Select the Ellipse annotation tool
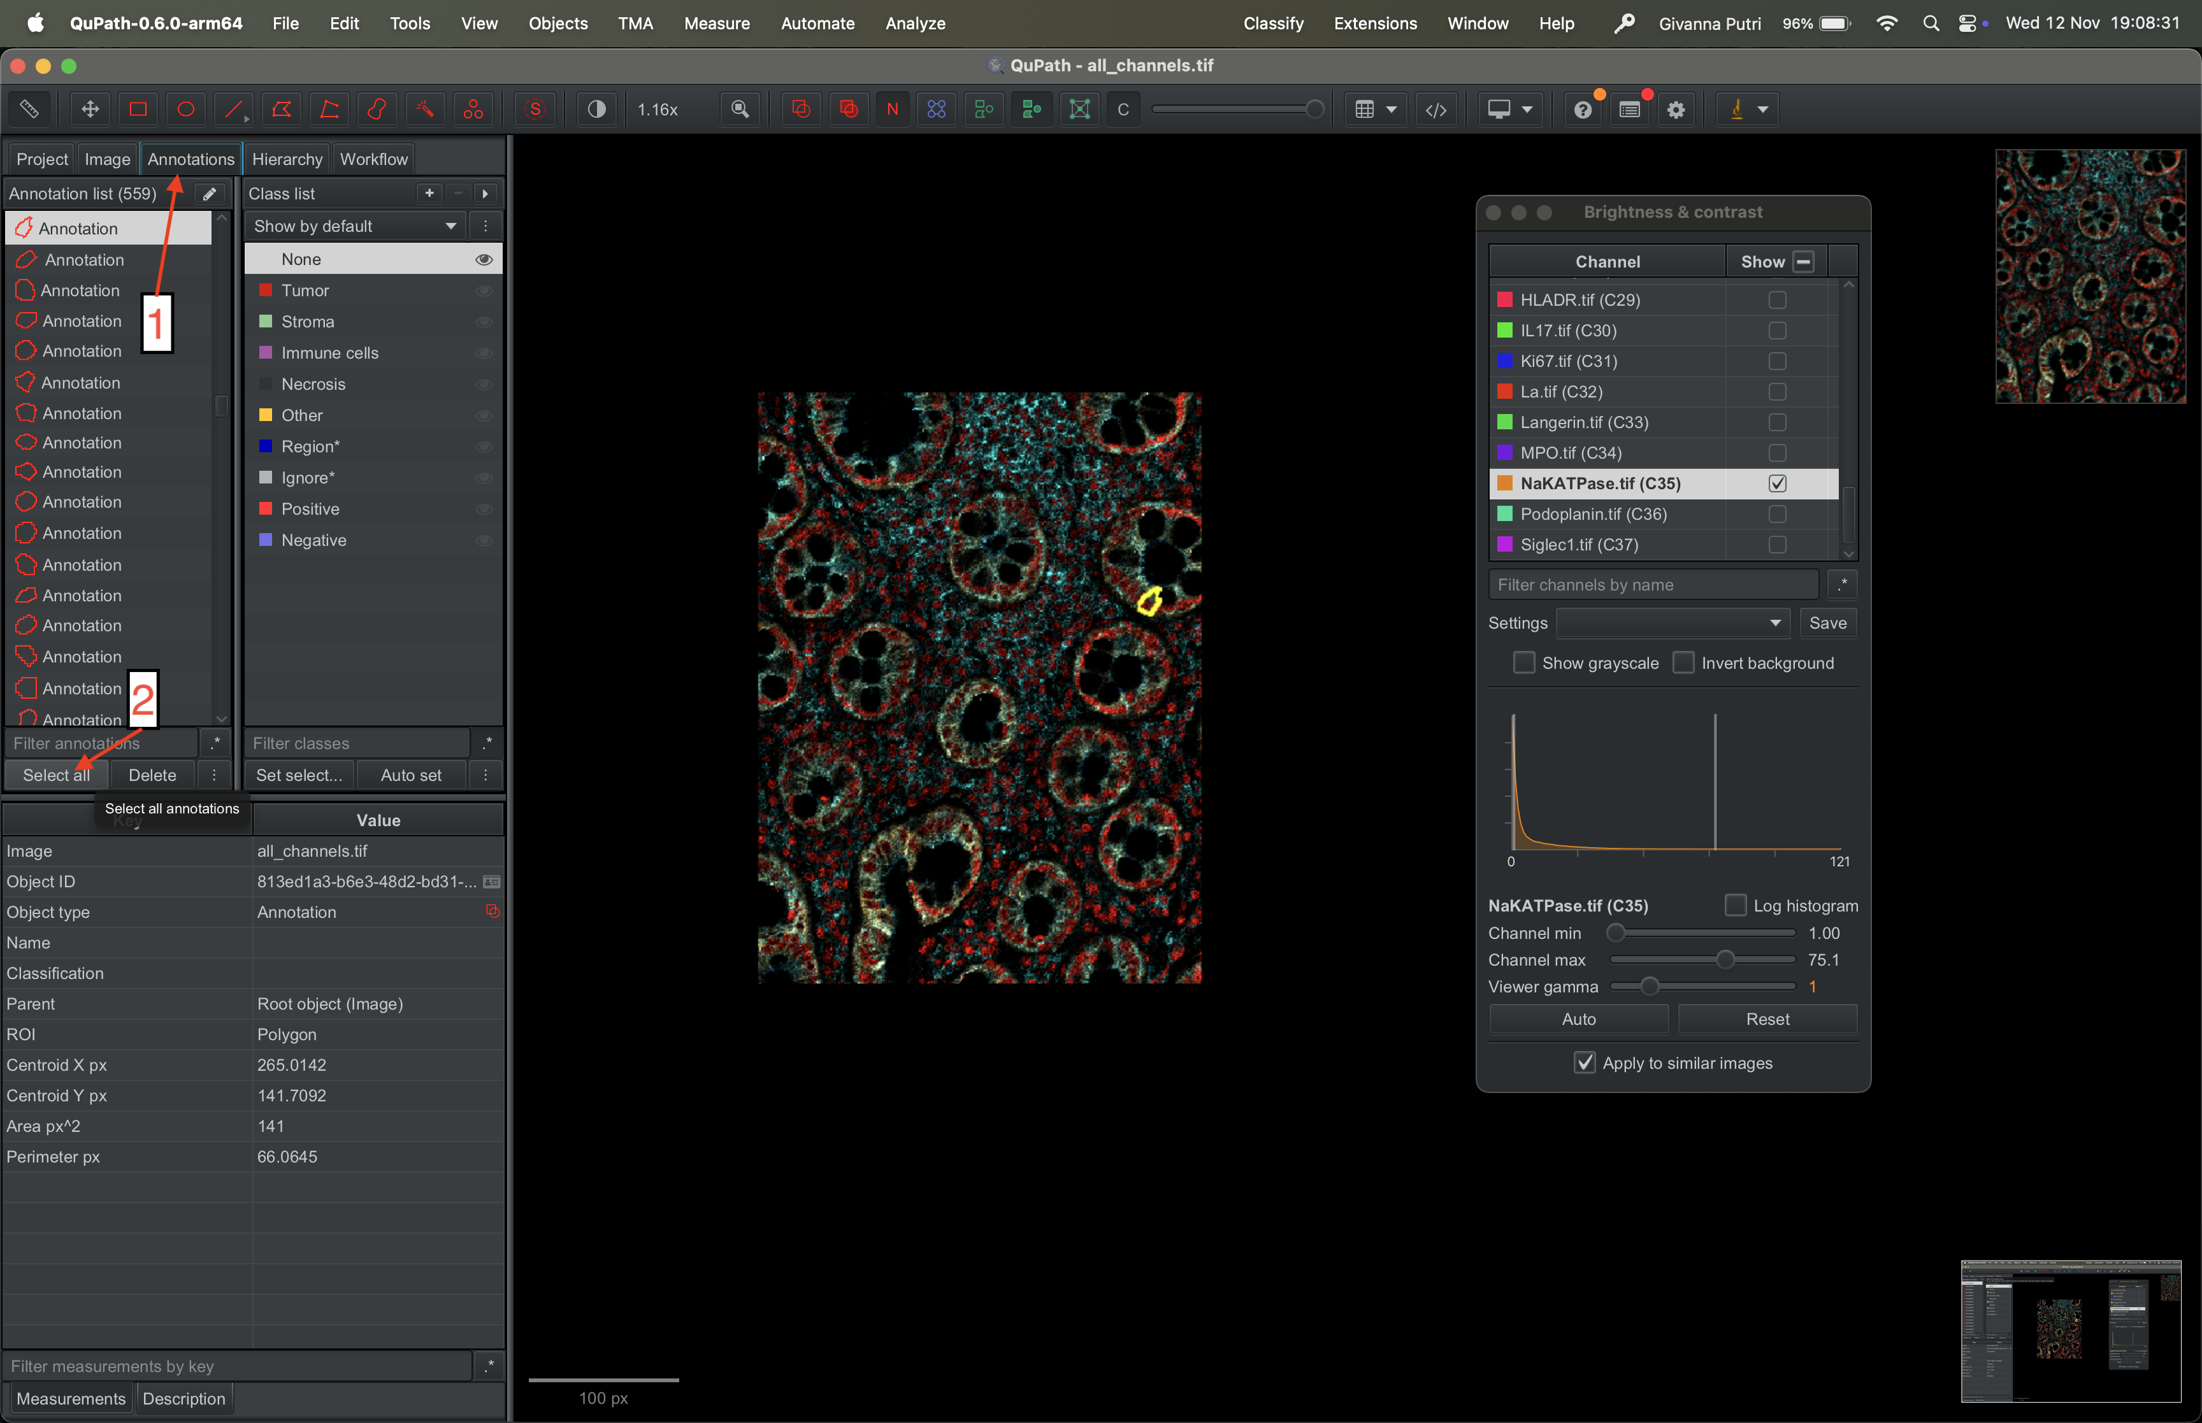This screenshot has width=2202, height=1423. (x=186, y=109)
